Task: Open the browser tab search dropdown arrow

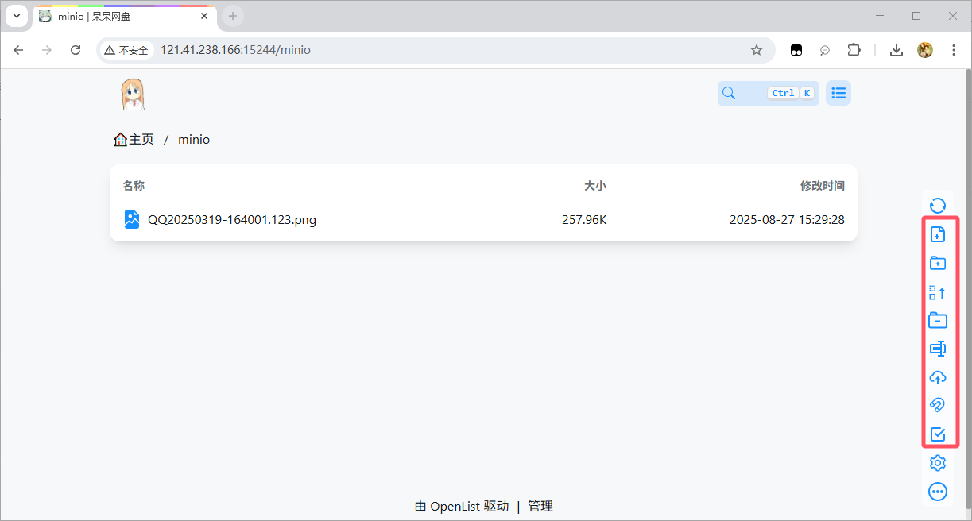Action: click(16, 16)
